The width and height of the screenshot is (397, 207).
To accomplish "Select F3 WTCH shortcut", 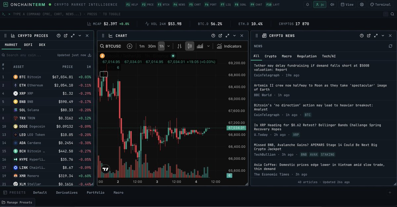I will point(163,5).
